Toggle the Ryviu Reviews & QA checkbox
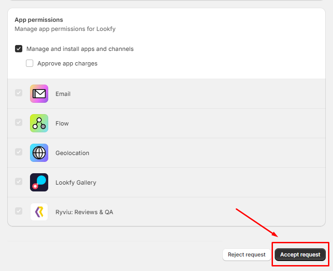The width and height of the screenshot is (333, 271). (19, 211)
